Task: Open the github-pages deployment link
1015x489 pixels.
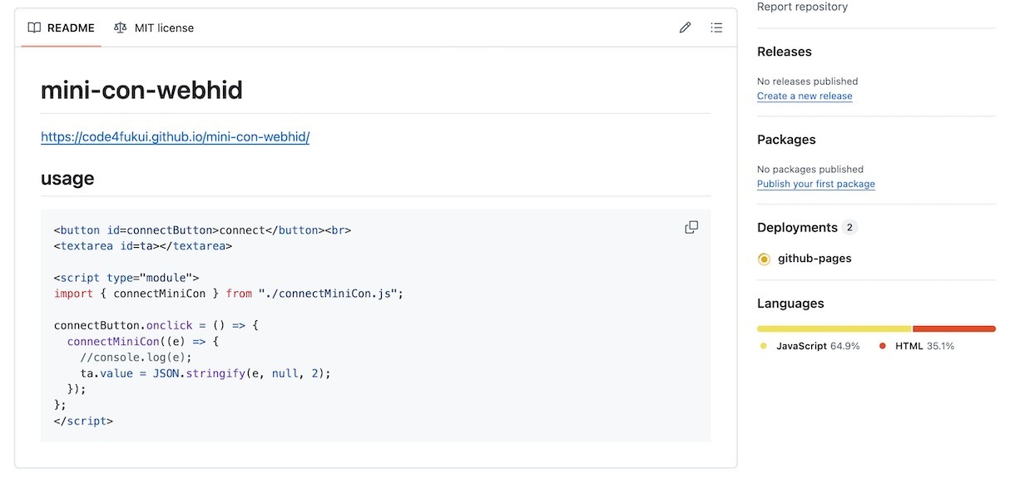Action: pyautogui.click(x=814, y=259)
